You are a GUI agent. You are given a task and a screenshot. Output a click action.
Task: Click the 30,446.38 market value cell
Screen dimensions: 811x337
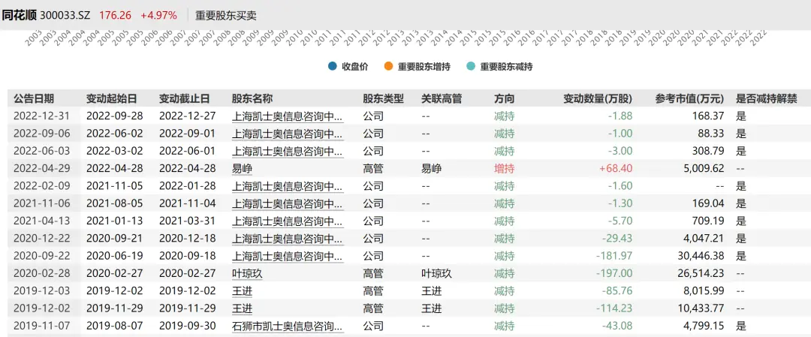[701, 256]
